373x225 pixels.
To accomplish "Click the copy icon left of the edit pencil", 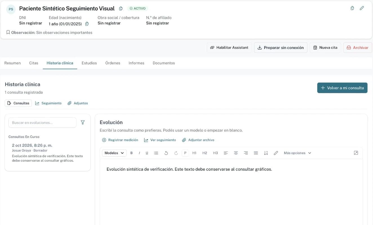I will coord(352,8).
